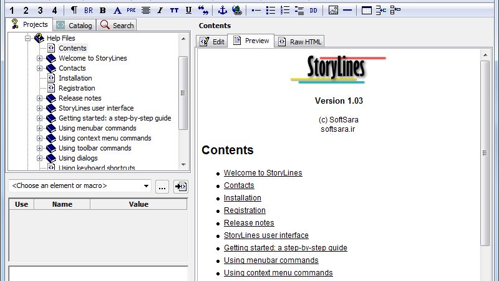Expand Using dialogs tree node
Viewport: 499px width, 281px height.
(x=39, y=158)
